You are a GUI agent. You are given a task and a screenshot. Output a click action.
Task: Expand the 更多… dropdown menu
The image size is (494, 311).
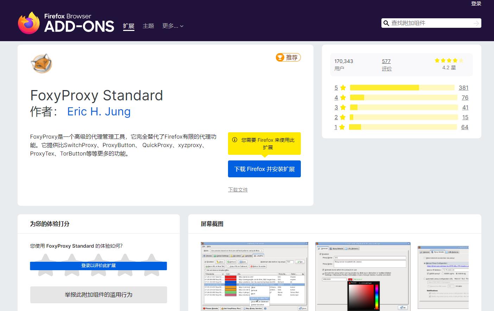[173, 26]
